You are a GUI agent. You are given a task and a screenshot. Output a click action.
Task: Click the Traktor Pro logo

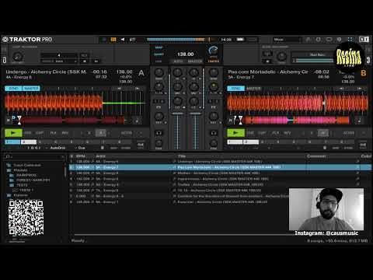tap(27, 40)
